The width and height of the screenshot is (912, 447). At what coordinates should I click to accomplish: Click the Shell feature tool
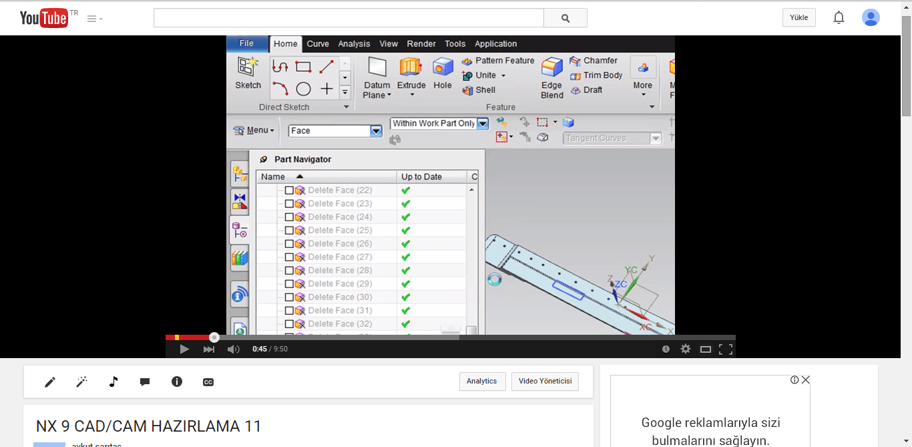pos(479,90)
